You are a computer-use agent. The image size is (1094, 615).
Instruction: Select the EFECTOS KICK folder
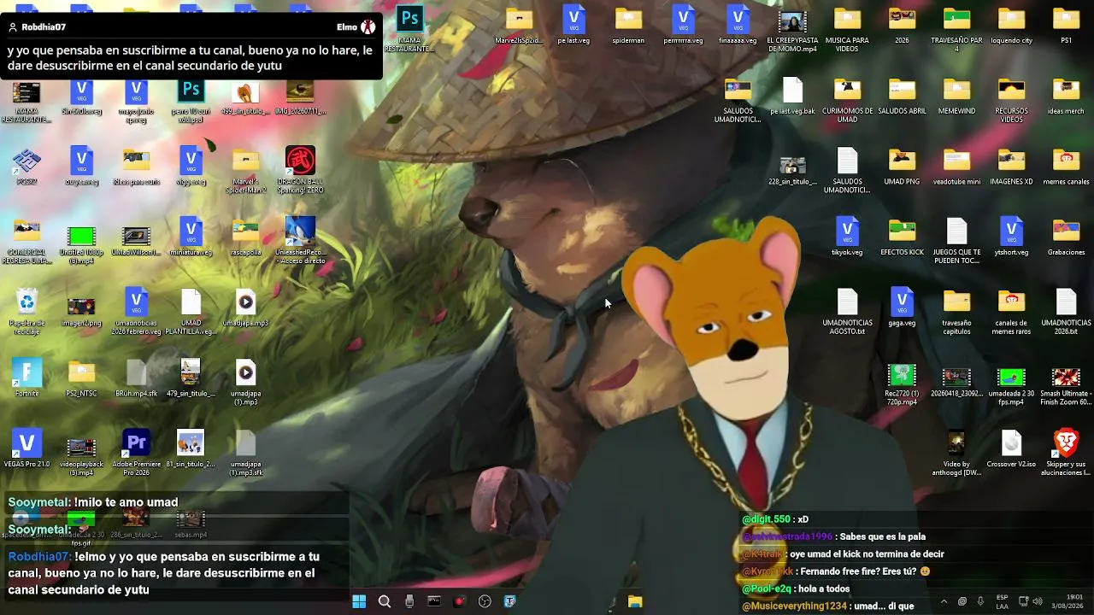(902, 237)
